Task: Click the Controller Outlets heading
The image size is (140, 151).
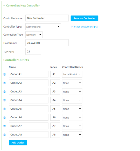Action: pyautogui.click(x=16, y=60)
